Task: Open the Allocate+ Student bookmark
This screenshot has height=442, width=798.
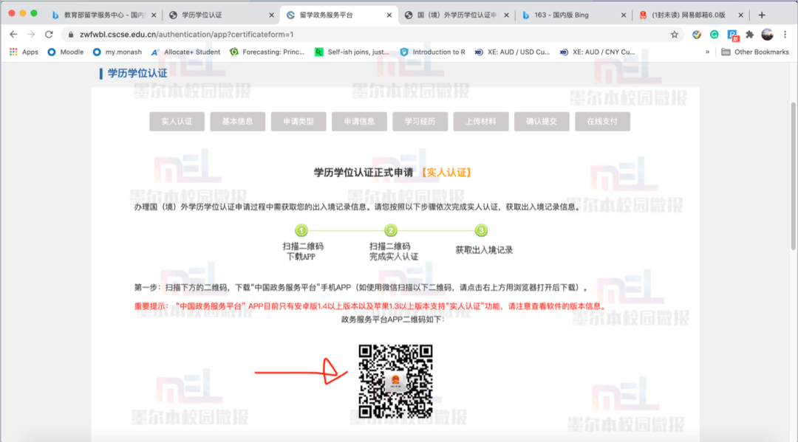Action: coord(185,52)
